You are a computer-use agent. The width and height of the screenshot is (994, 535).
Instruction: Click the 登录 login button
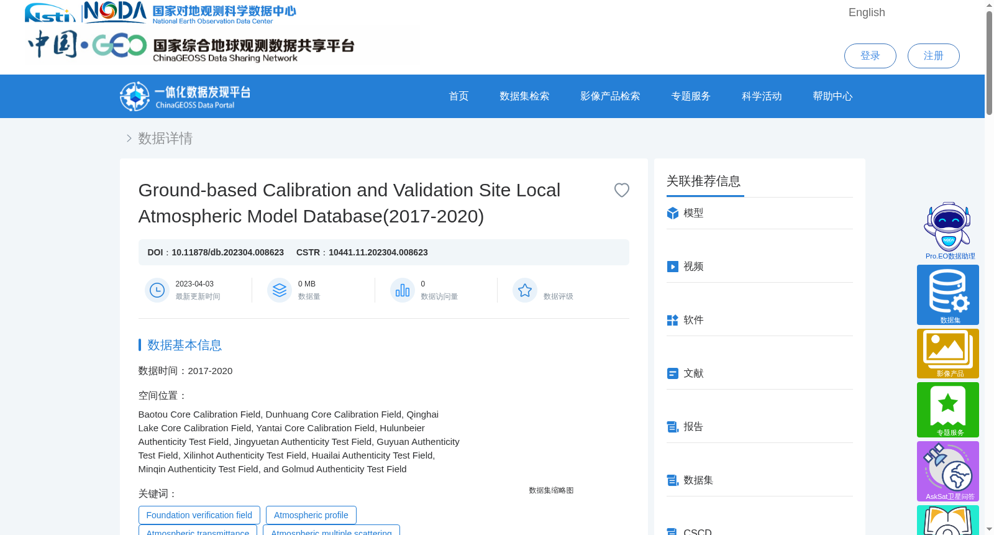(870, 56)
